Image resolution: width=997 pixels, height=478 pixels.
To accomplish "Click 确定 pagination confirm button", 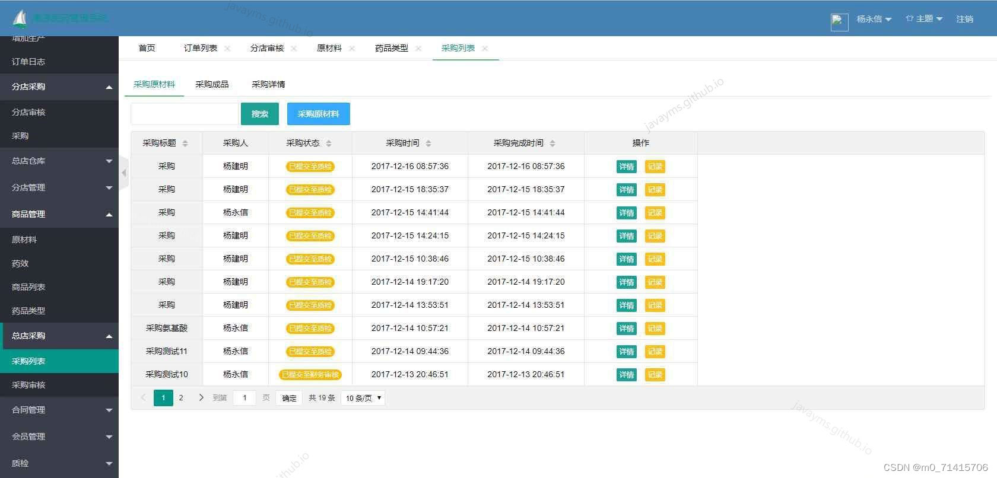I will tap(289, 398).
